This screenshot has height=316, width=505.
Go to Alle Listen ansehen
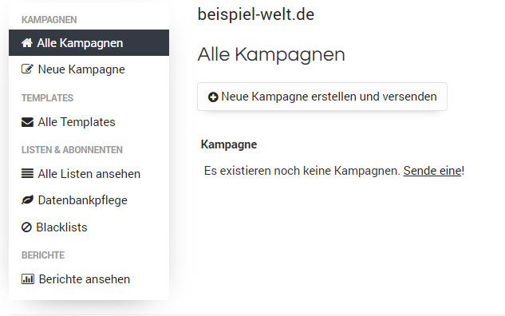click(89, 174)
